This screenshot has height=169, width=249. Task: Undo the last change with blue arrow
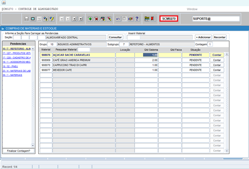tap(118, 19)
